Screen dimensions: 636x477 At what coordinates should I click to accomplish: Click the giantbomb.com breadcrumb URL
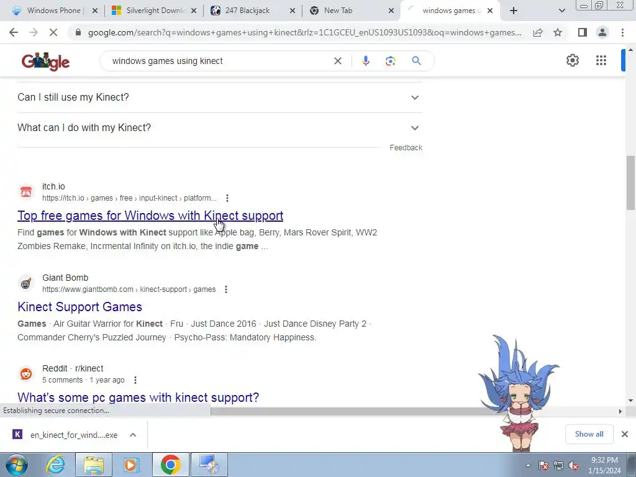[129, 289]
